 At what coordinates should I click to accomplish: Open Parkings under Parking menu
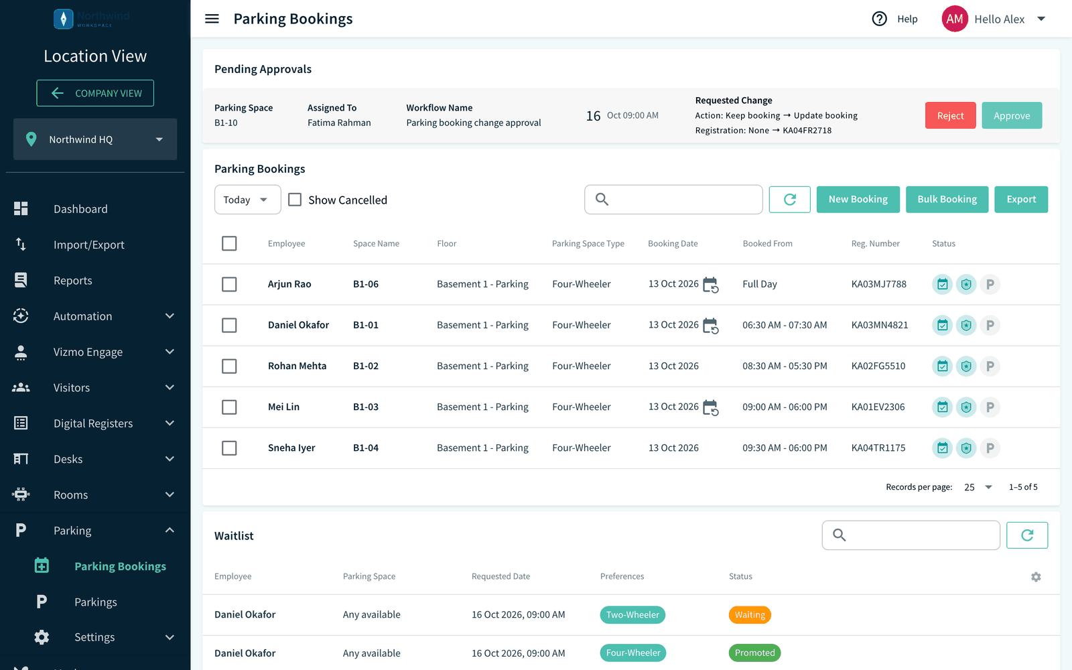pos(95,602)
